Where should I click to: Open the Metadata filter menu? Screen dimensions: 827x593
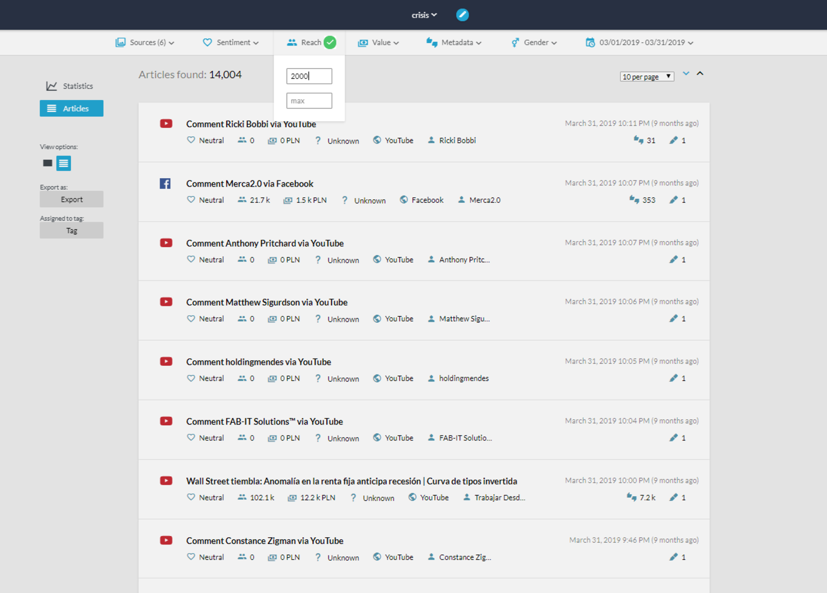(x=454, y=42)
